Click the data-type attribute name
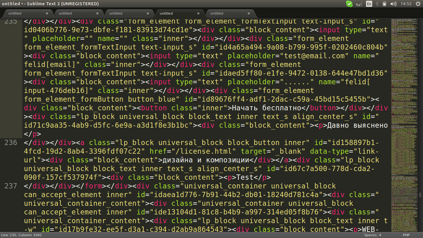 (x=329, y=151)
